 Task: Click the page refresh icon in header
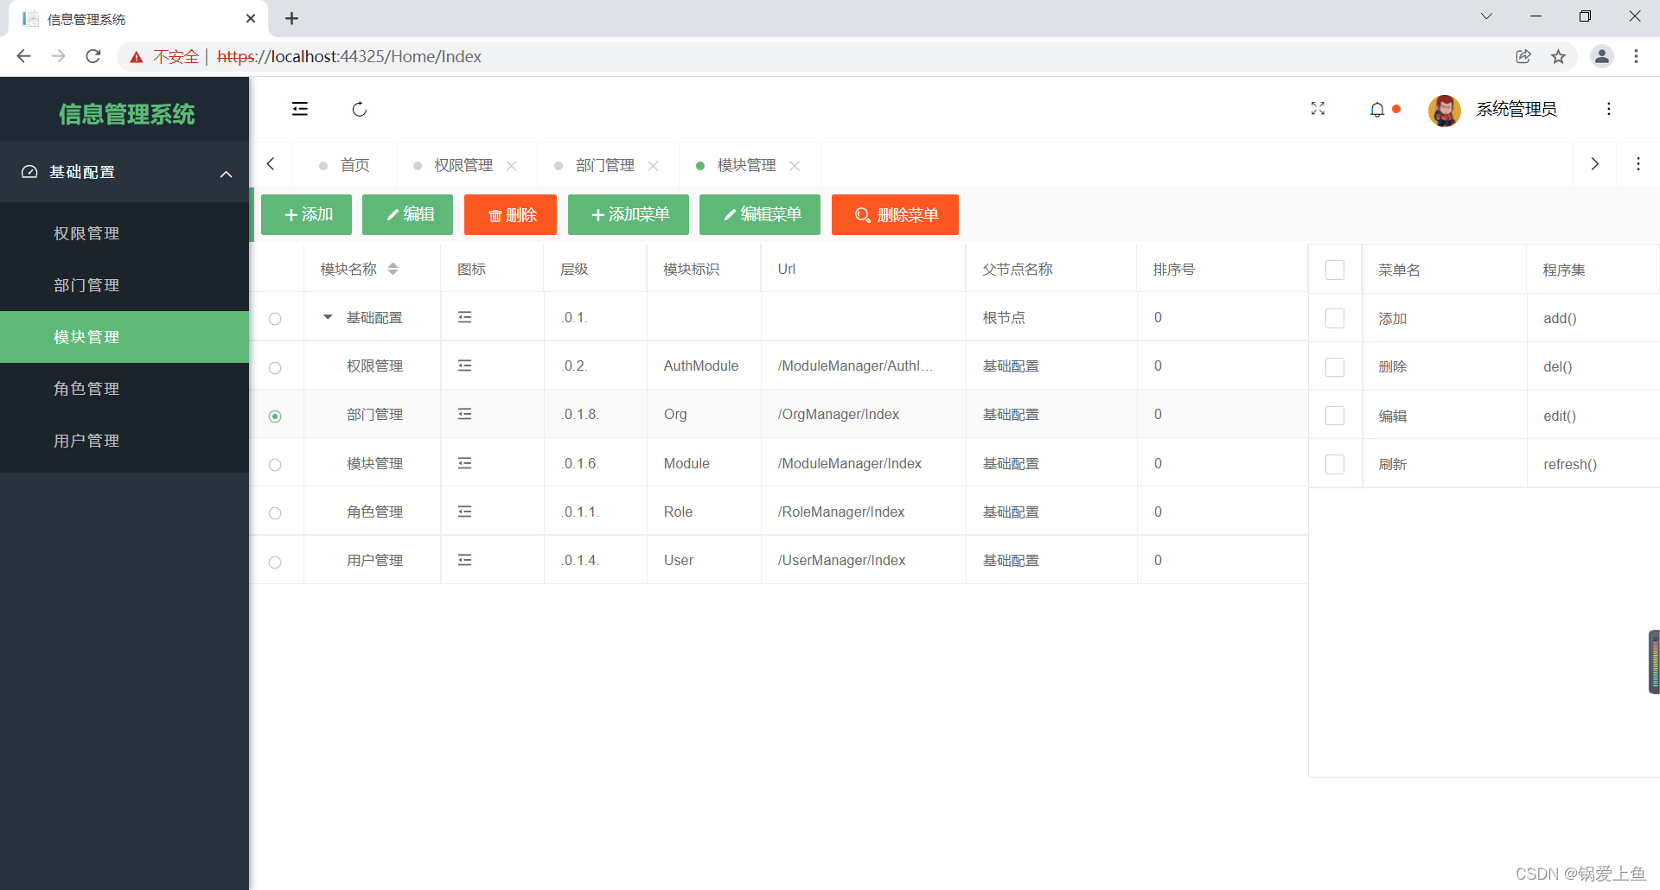tap(360, 109)
